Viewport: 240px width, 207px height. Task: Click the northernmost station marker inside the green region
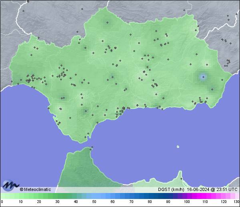(107, 22)
